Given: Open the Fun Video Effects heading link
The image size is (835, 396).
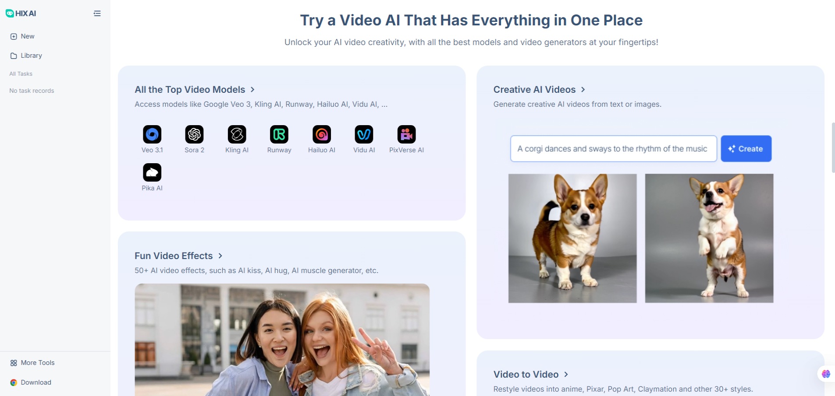Looking at the screenshot, I should point(174,256).
